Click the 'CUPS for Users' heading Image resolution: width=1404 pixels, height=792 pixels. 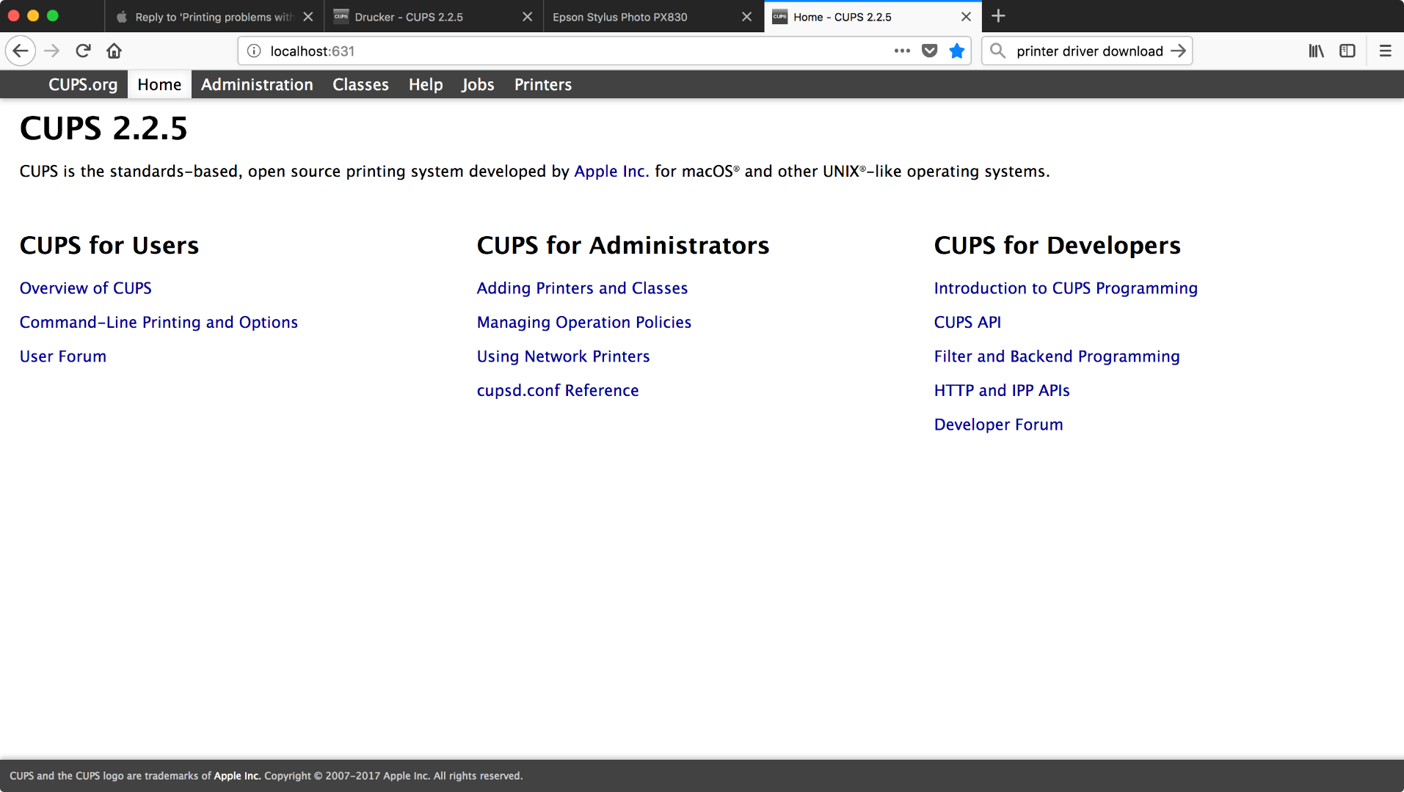coord(109,245)
